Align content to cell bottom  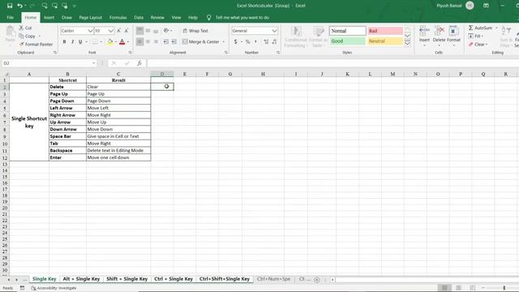pyautogui.click(x=156, y=31)
